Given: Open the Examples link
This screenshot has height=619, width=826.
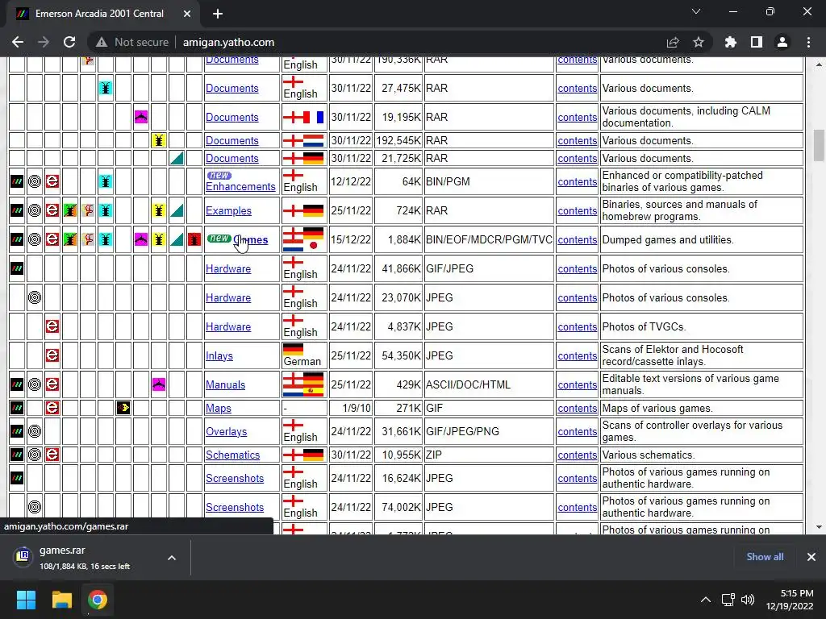Looking at the screenshot, I should point(228,210).
